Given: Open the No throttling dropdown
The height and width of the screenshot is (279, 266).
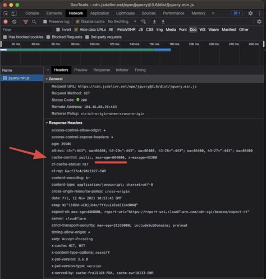Looking at the screenshot, I should click(122, 22).
